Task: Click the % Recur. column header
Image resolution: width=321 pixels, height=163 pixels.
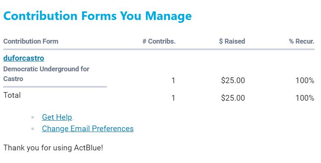Action: coord(301,41)
